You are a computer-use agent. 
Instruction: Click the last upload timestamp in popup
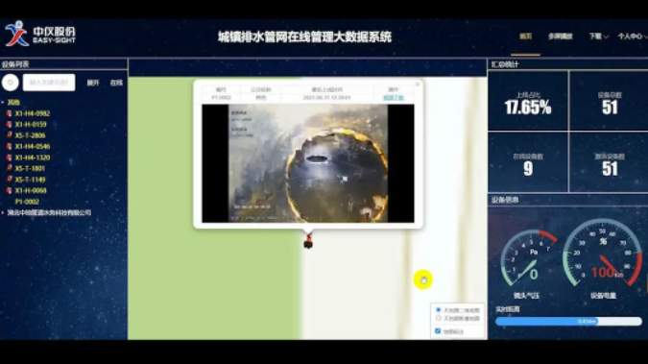[327, 98]
